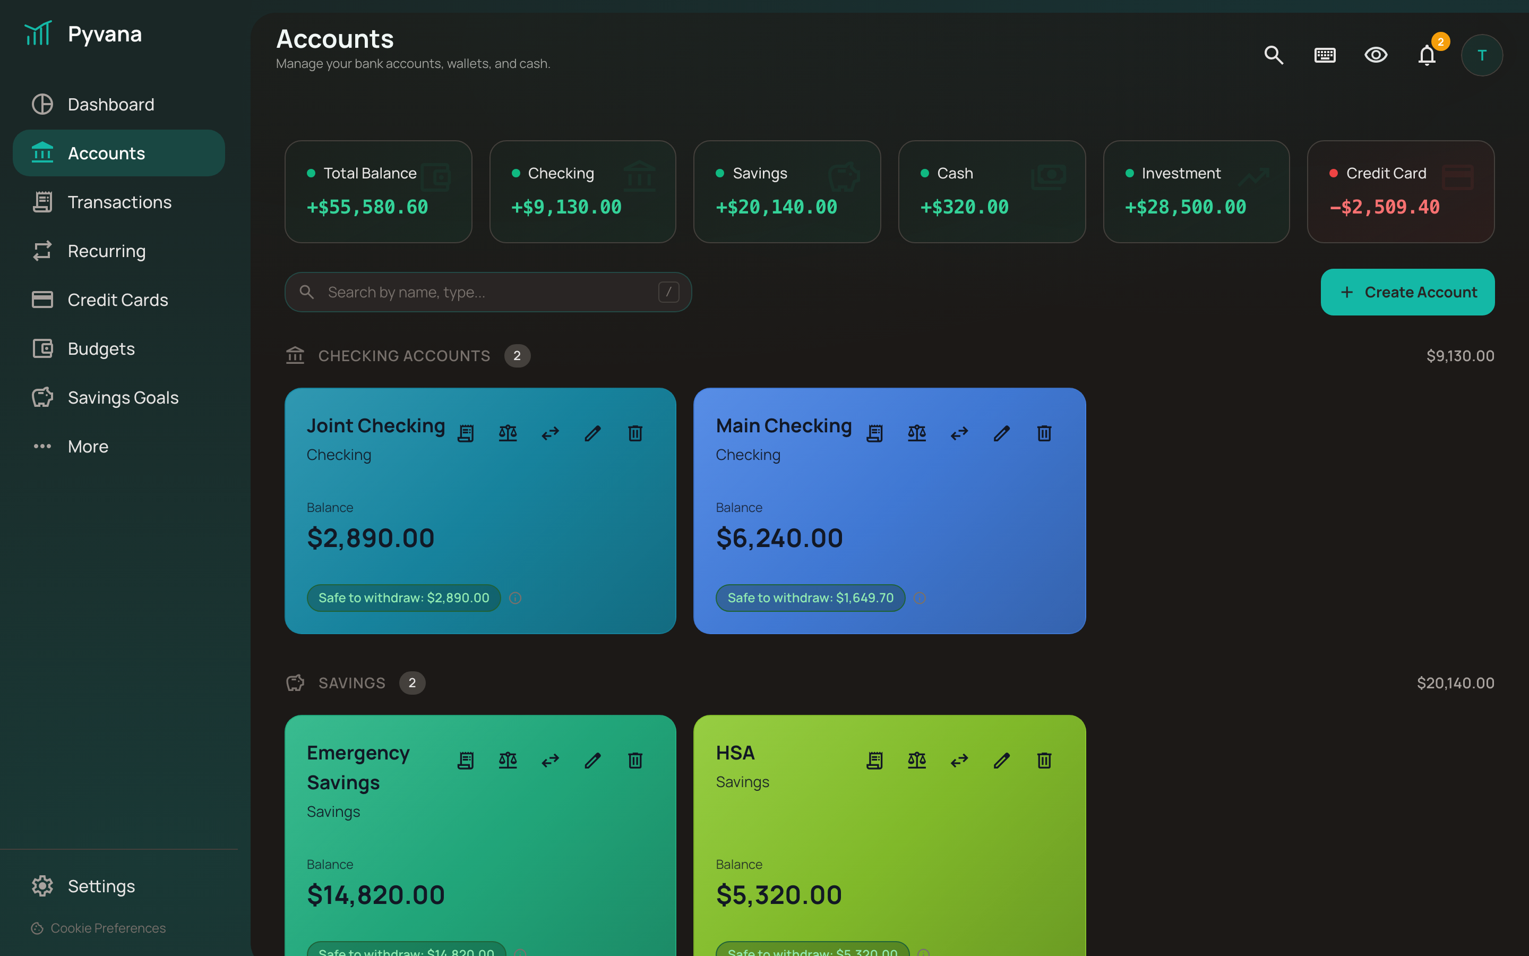Screen dimensions: 1529x956
Task: Reconcile Joint Checking balance scale icon
Action: click(508, 433)
